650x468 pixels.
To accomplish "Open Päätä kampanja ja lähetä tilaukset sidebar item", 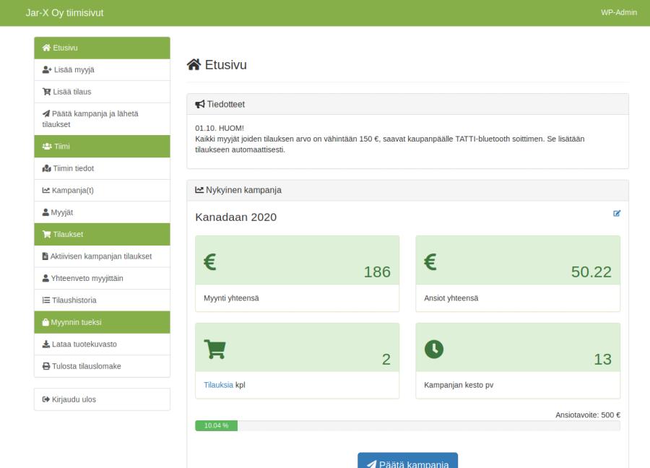I will click(102, 119).
